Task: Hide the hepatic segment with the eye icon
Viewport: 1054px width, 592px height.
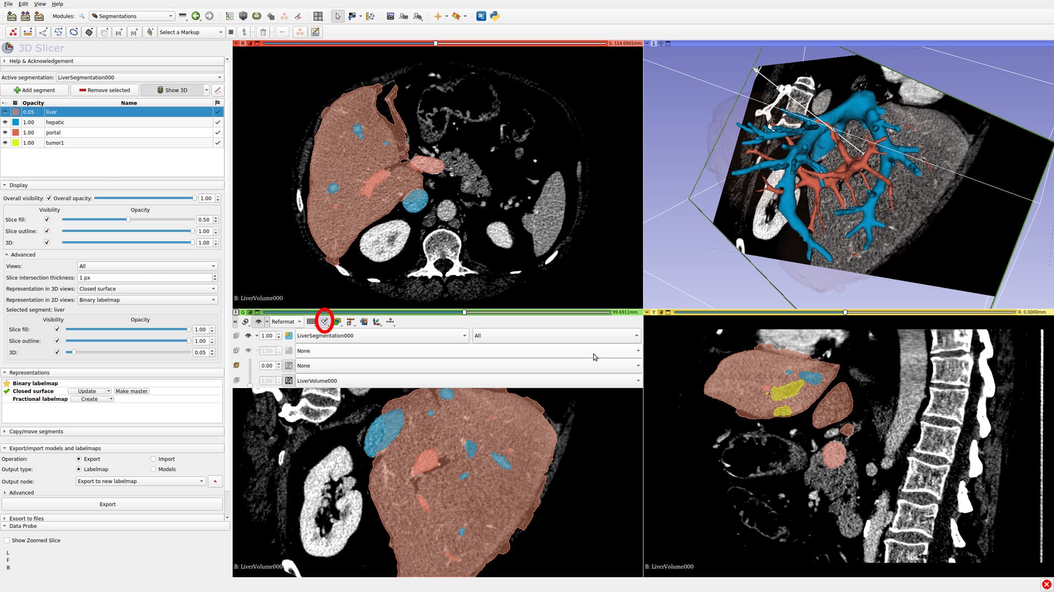Action: coord(5,122)
